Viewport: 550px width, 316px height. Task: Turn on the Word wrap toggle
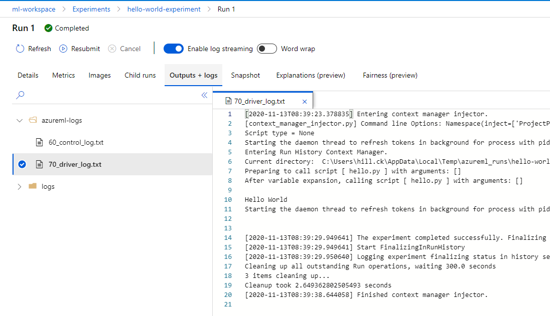267,49
